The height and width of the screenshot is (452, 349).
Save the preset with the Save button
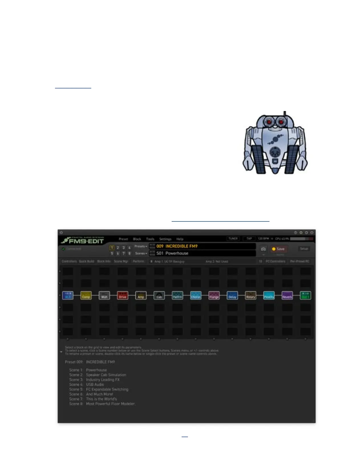pyautogui.click(x=278, y=249)
